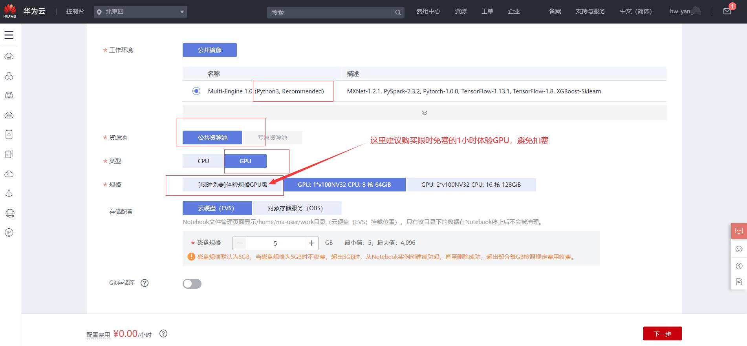Click the globe network sidebar icon
The width and height of the screenshot is (747, 346).
10,213
